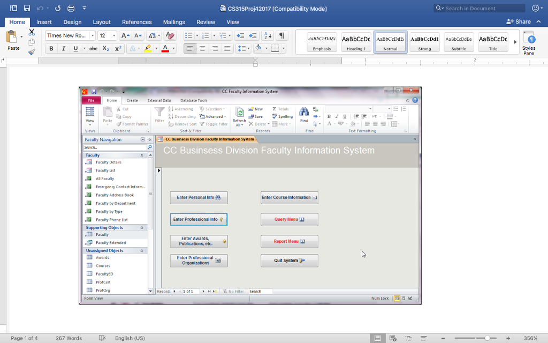Open the font name dropdown

pyautogui.click(x=93, y=35)
